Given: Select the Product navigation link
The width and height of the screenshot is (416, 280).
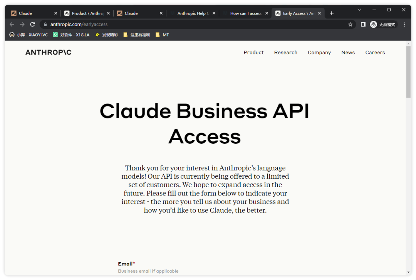Looking at the screenshot, I should click(253, 52).
